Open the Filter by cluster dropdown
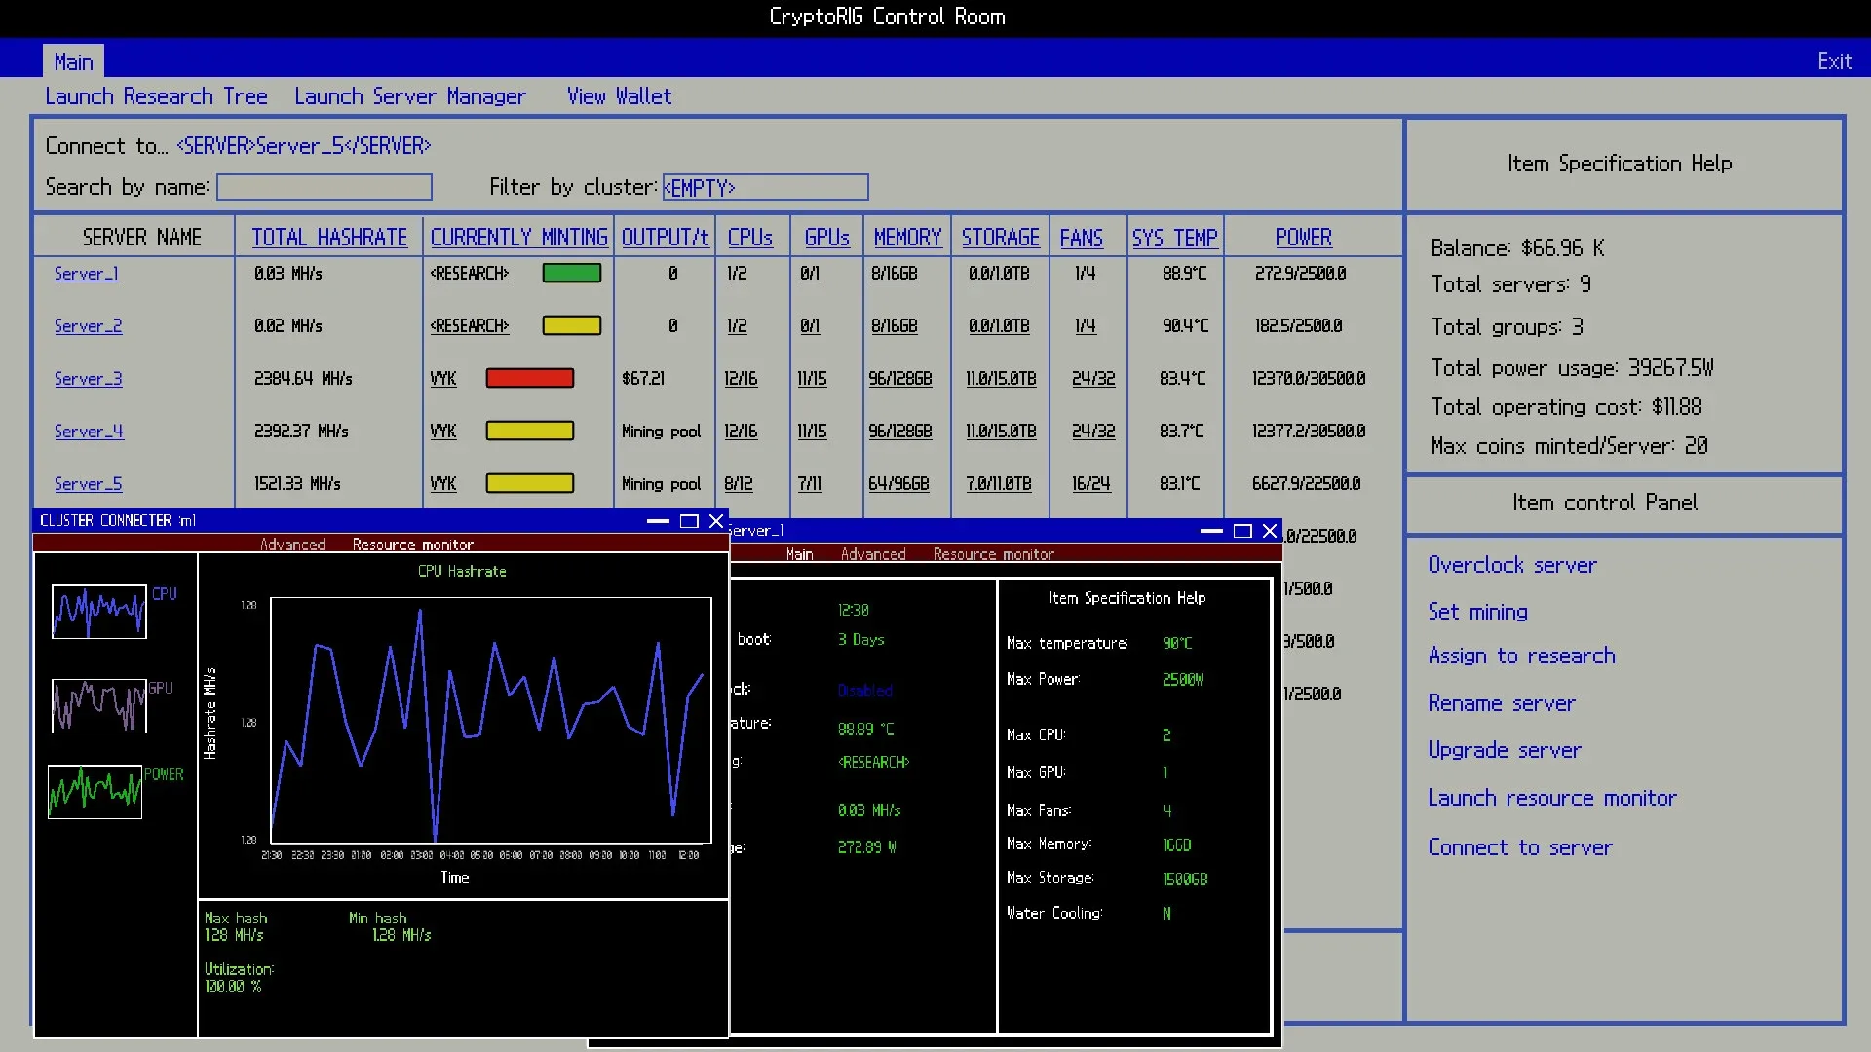 [765, 187]
